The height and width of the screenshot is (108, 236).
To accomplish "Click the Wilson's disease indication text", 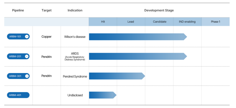I will tap(75, 37).
